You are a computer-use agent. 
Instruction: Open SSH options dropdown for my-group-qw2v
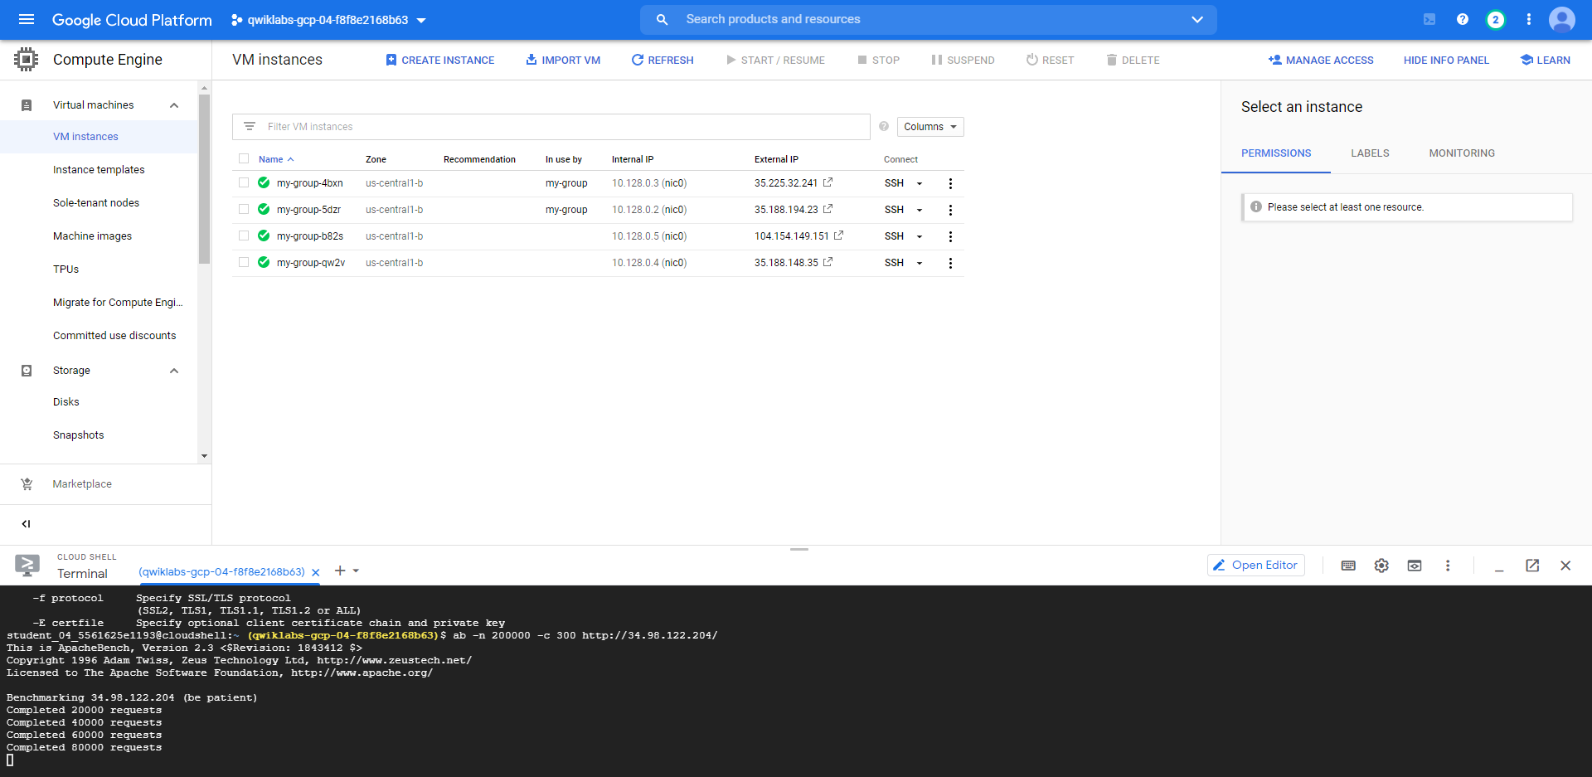920,263
